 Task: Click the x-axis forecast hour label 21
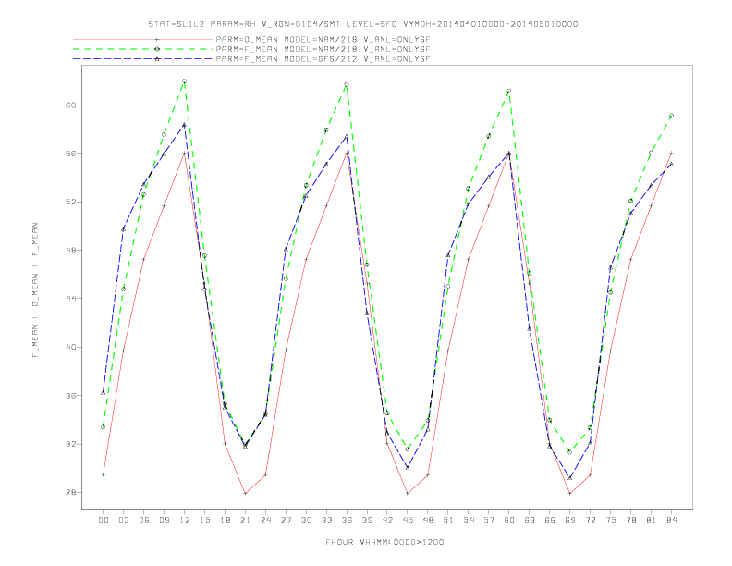(245, 520)
